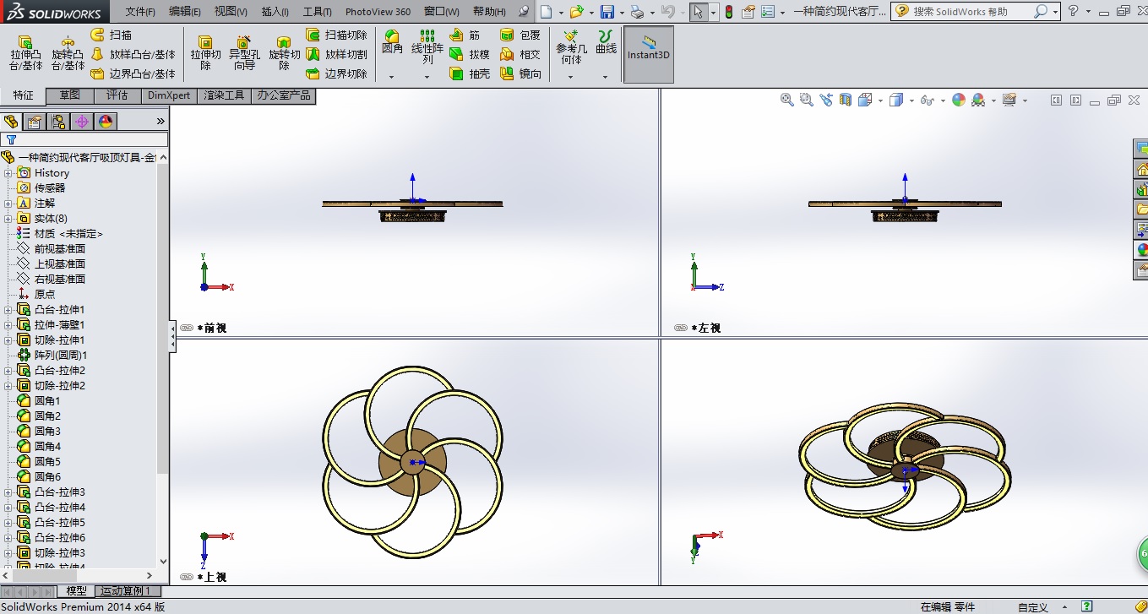
Task: Toggle the view link icon beside *左视
Action: [x=680, y=328]
